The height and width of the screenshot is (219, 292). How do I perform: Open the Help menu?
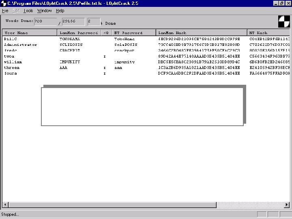click(x=60, y=11)
